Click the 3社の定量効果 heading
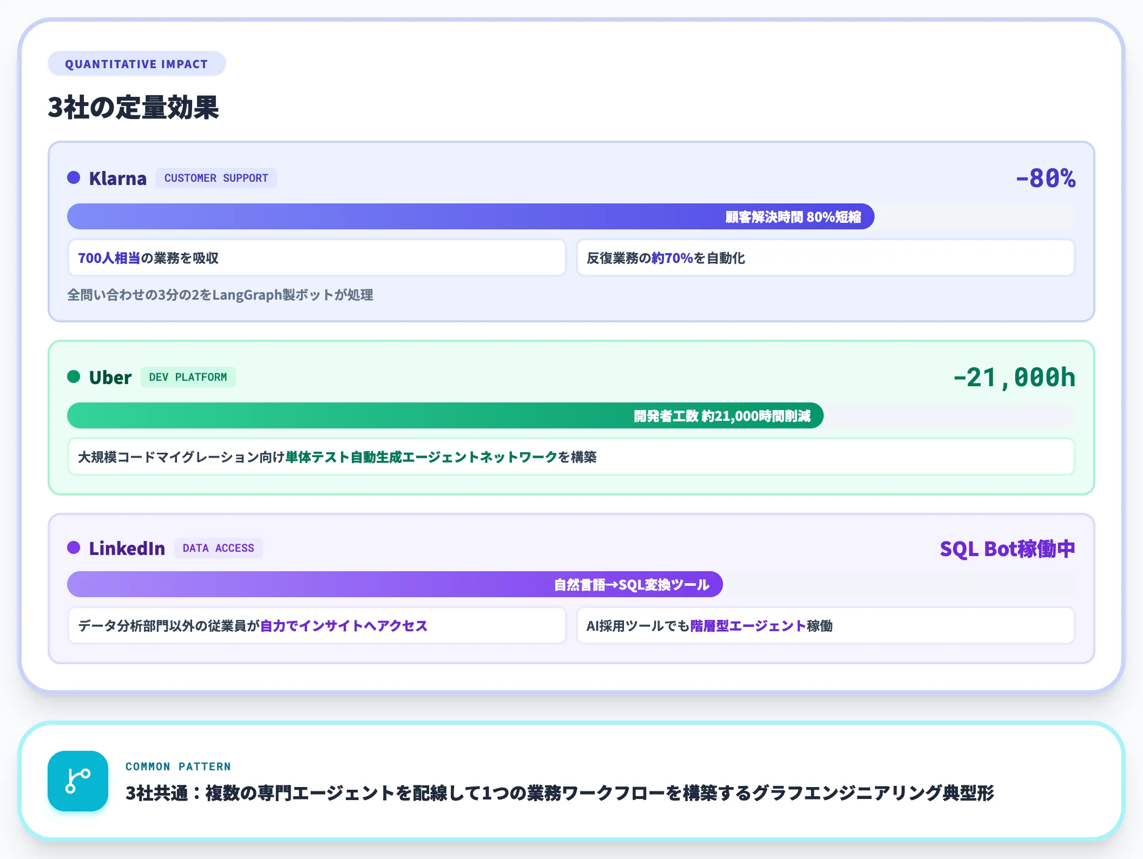 (133, 107)
